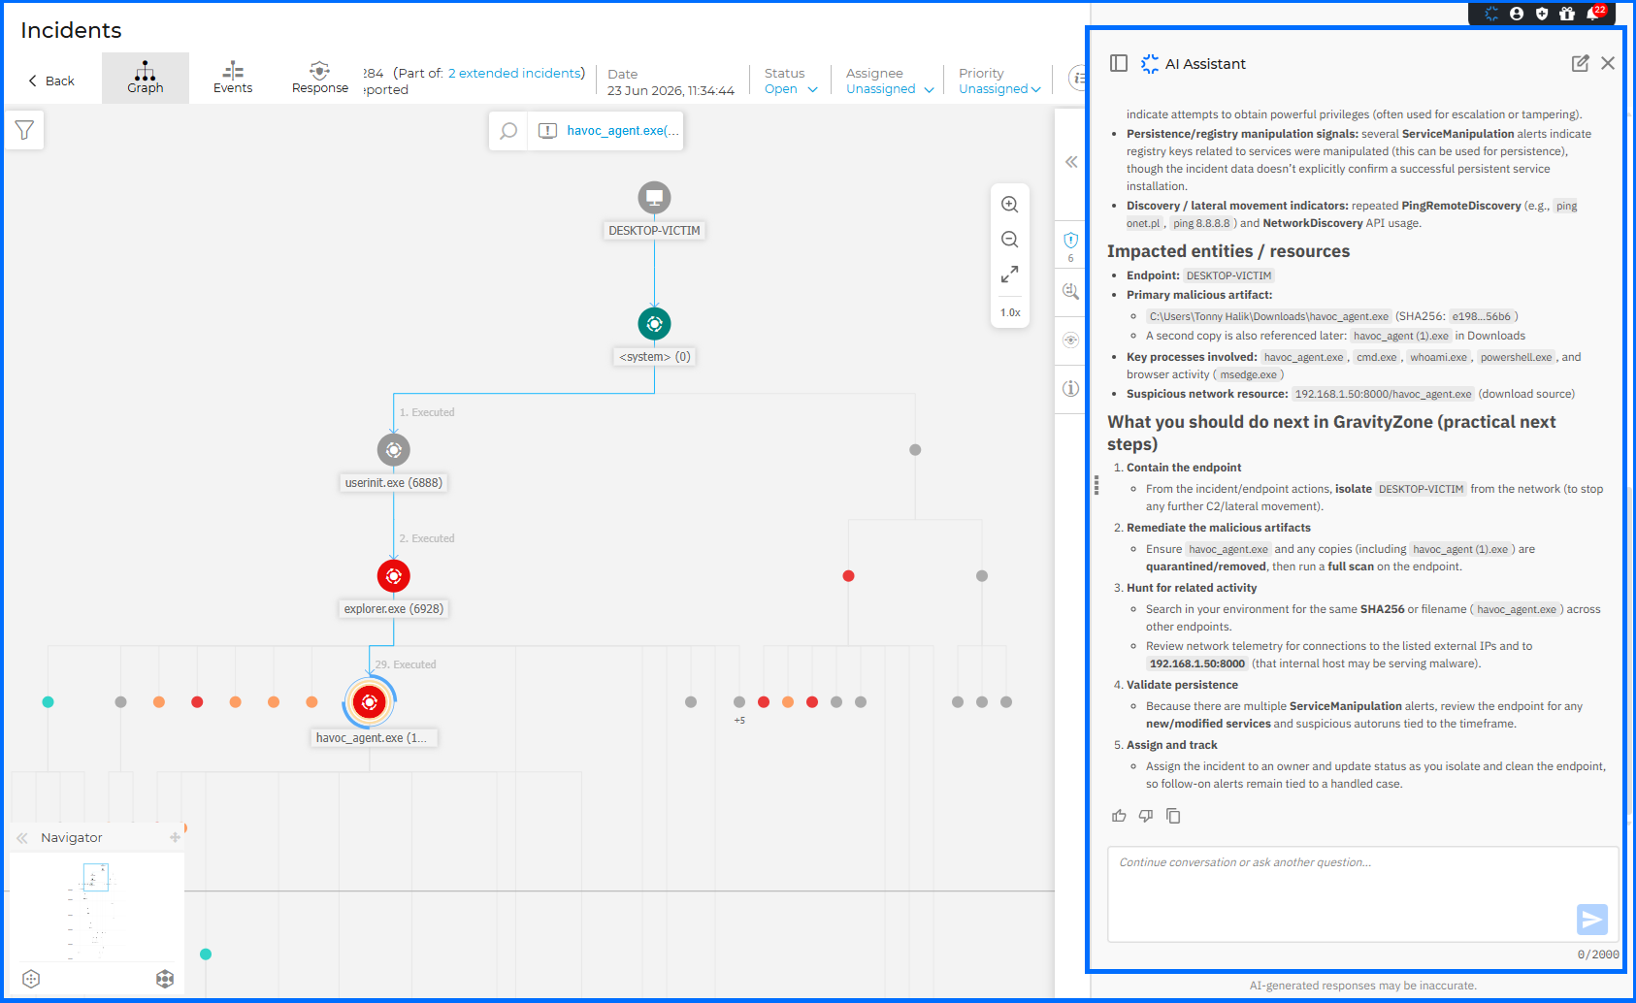Close the AI Assistant panel
Screen dimensions: 1636x1003
tap(1608, 63)
